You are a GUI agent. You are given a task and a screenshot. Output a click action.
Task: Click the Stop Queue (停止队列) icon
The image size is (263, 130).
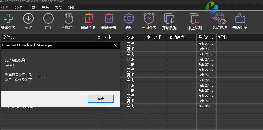[194, 19]
